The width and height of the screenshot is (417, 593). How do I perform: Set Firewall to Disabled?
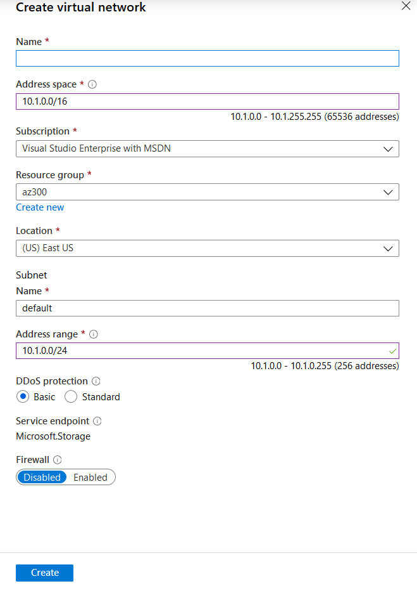[42, 478]
